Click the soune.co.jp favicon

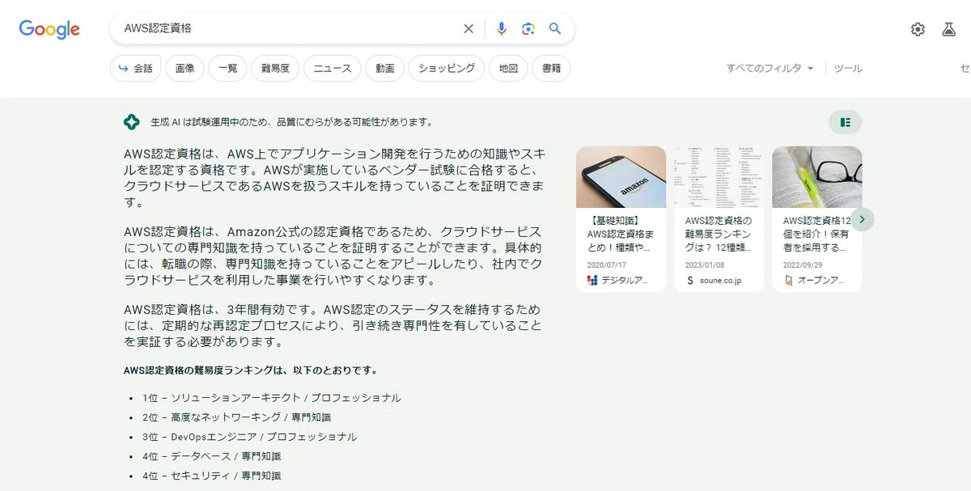[690, 281]
